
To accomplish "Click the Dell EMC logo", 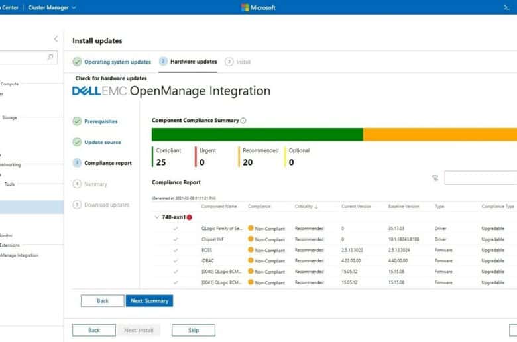I will point(99,91).
